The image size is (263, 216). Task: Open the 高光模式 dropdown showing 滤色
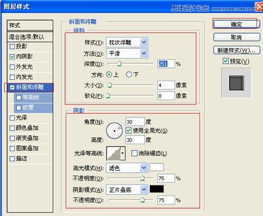[x=127, y=168]
